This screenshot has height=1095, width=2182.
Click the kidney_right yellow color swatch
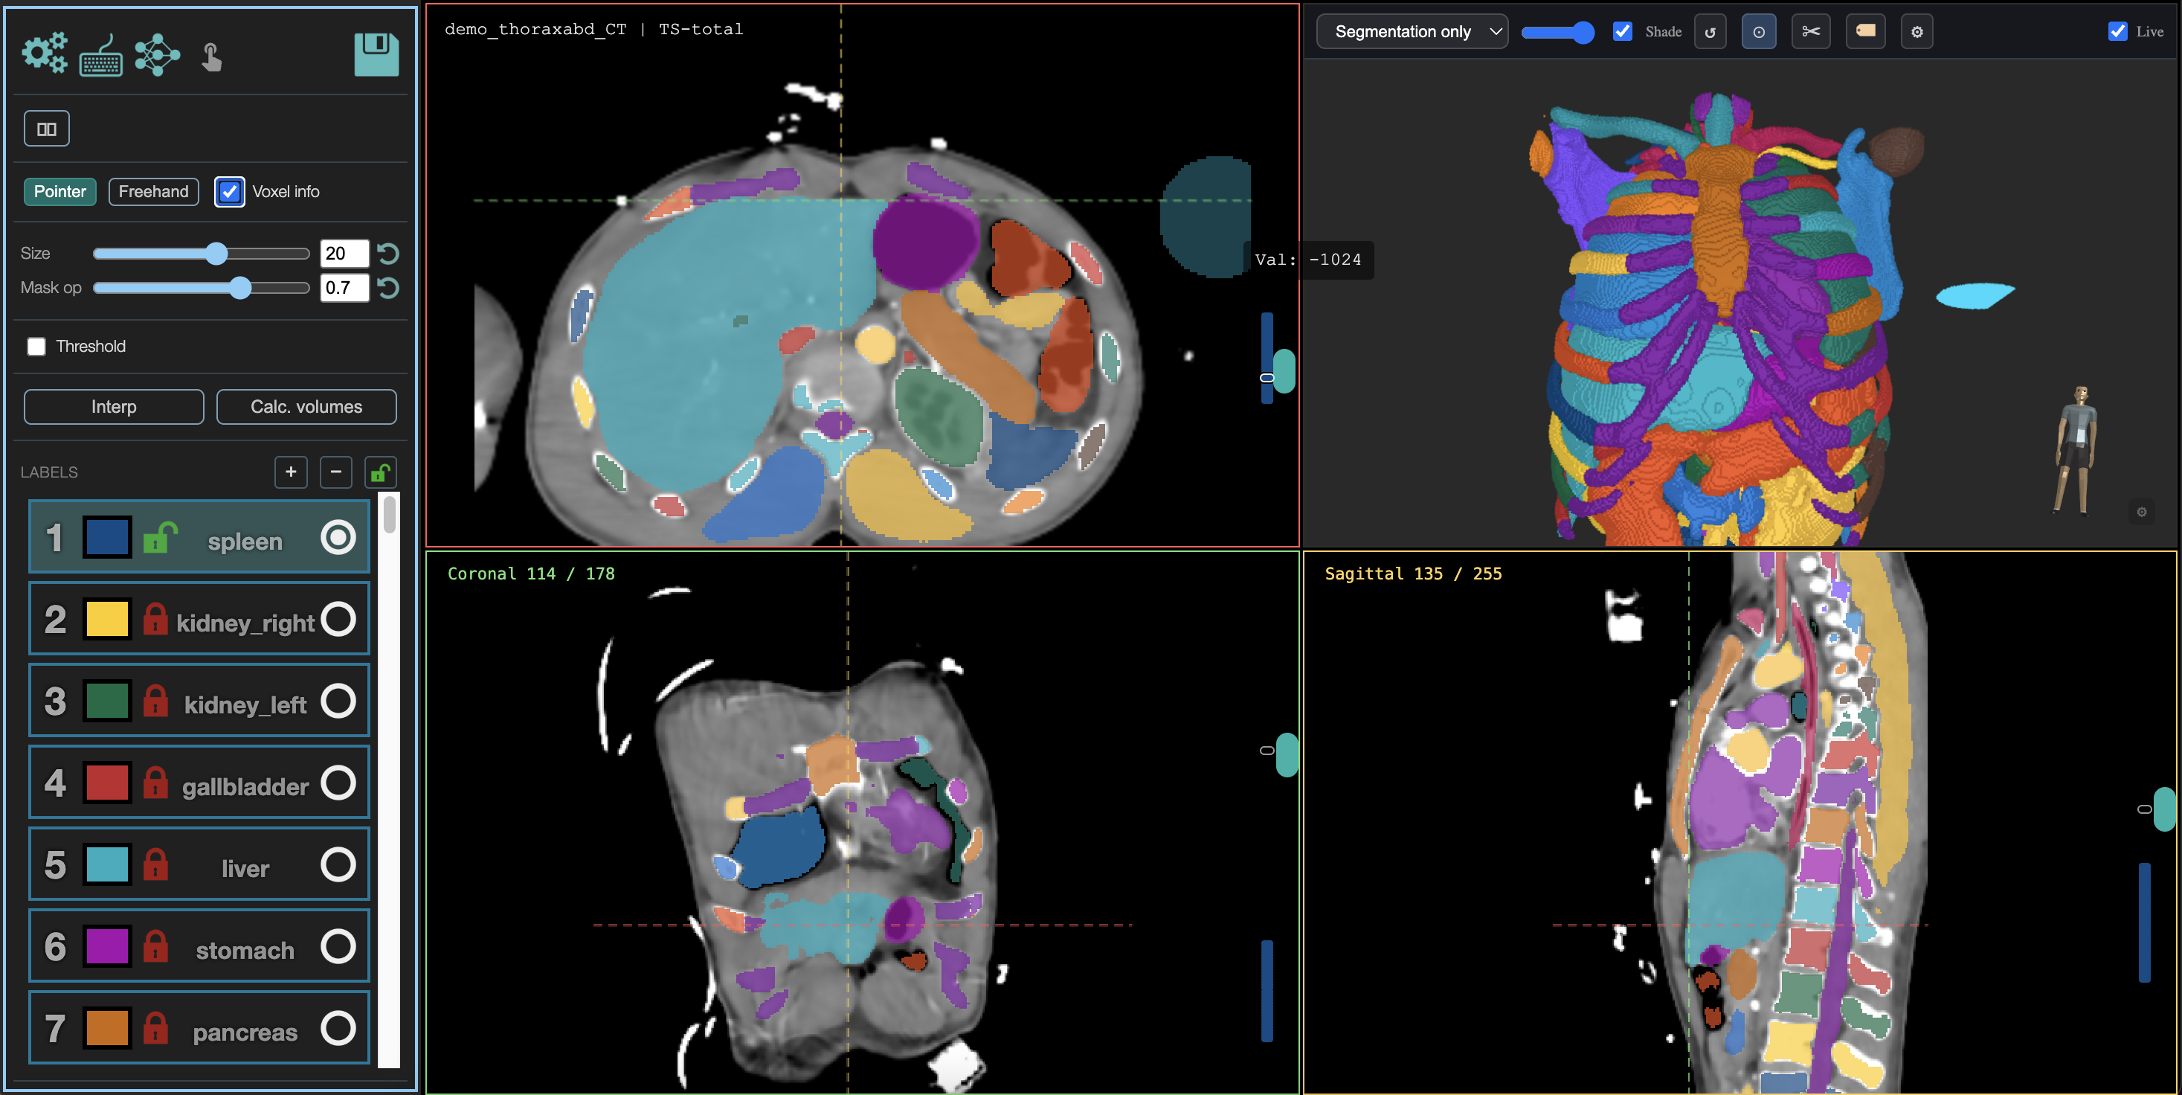tap(107, 620)
